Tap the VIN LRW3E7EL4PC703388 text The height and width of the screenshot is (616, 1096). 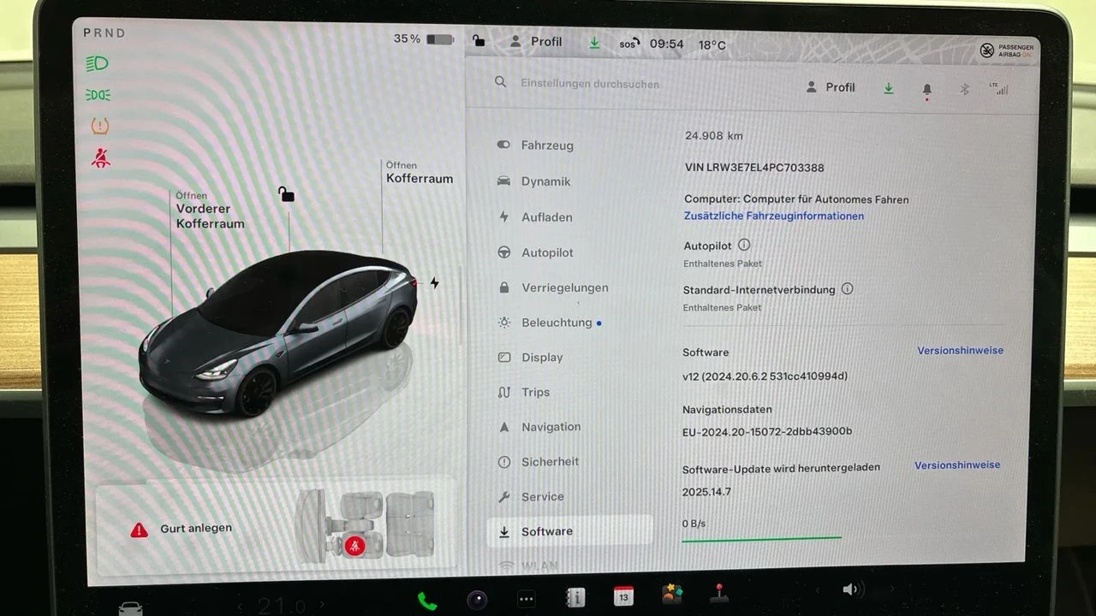tap(754, 168)
